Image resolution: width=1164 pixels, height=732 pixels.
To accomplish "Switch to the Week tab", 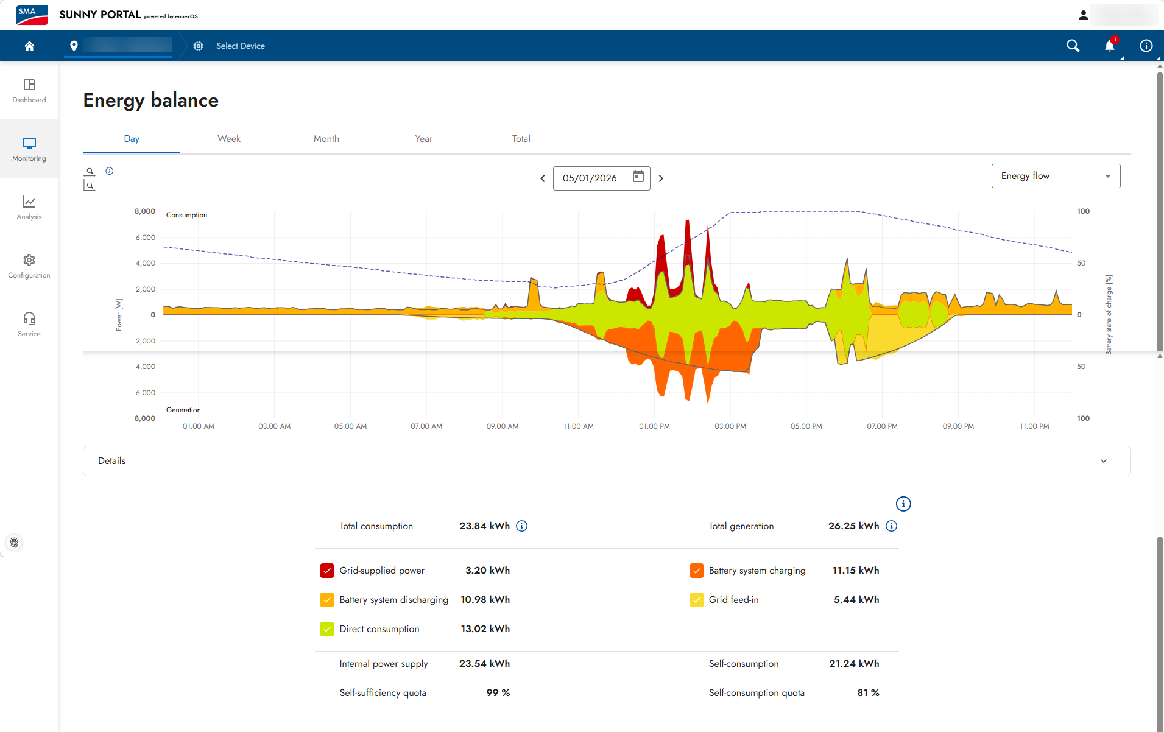I will (x=229, y=139).
